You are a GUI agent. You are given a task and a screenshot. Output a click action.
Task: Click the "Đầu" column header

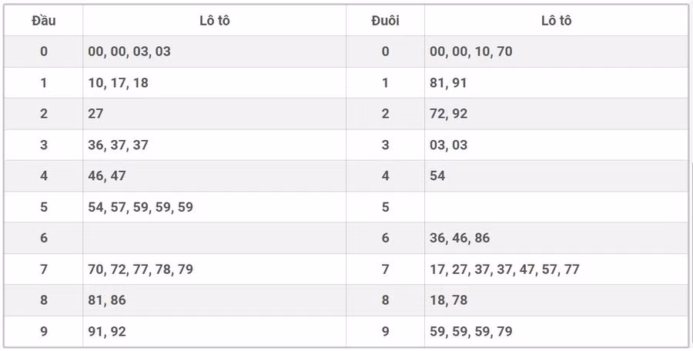tap(43, 21)
